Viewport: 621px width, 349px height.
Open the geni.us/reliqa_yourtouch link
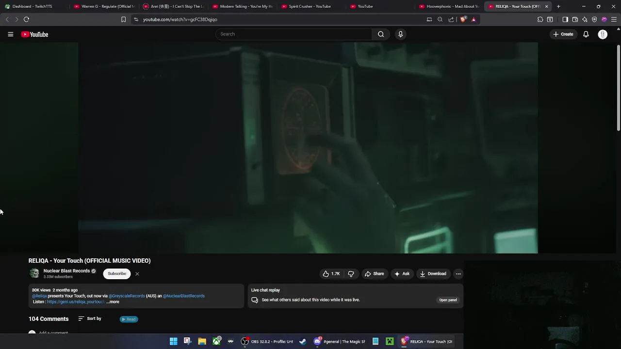pyautogui.click(x=75, y=302)
